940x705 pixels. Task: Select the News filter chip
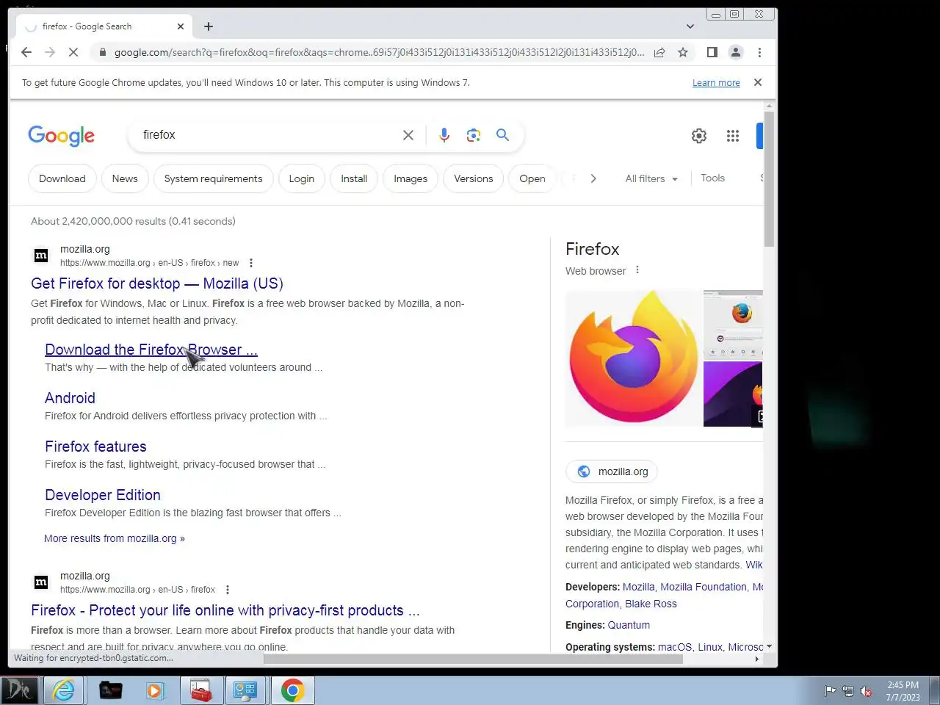point(125,178)
